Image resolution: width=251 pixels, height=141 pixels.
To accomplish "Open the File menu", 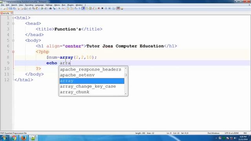I will 2,5.
